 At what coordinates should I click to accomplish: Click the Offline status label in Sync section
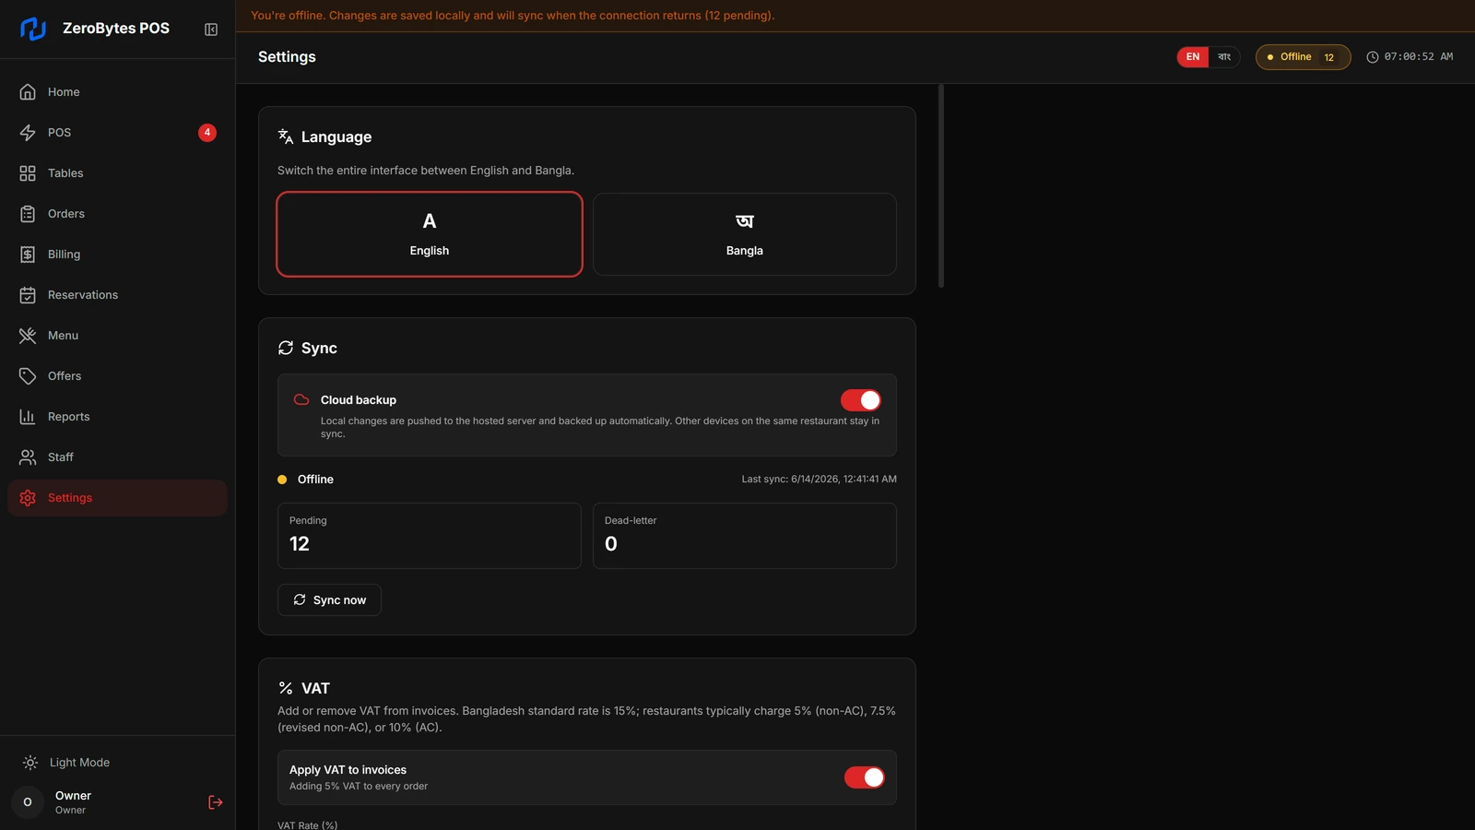click(x=315, y=480)
